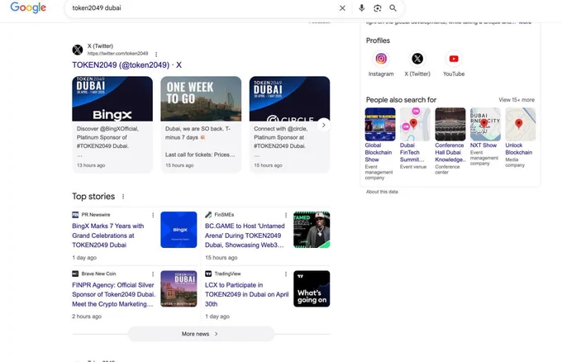Open TOKEN2049 (@token2049) · X link
The image size is (562, 362).
(x=127, y=64)
